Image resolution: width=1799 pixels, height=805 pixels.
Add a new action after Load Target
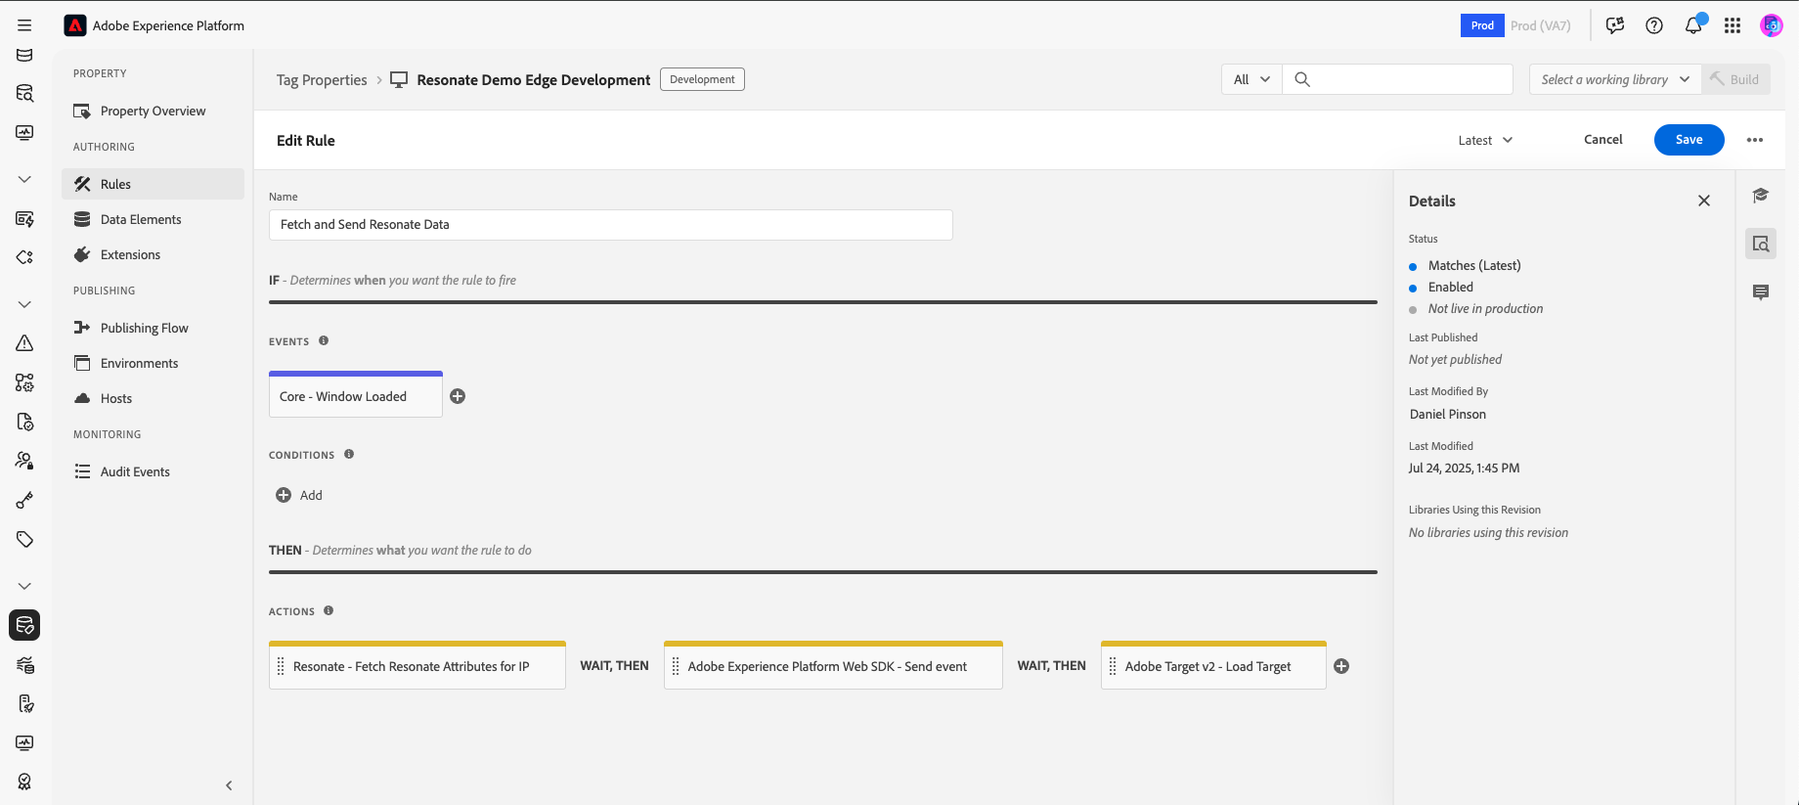pos(1341,666)
